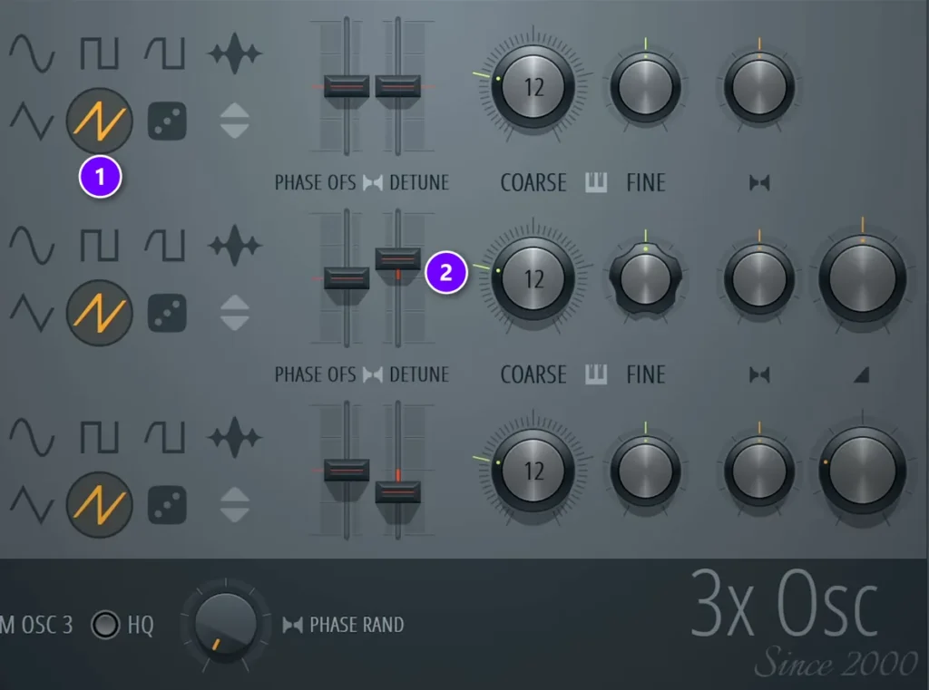Click oscillator 3 detune slider handle

tap(397, 492)
